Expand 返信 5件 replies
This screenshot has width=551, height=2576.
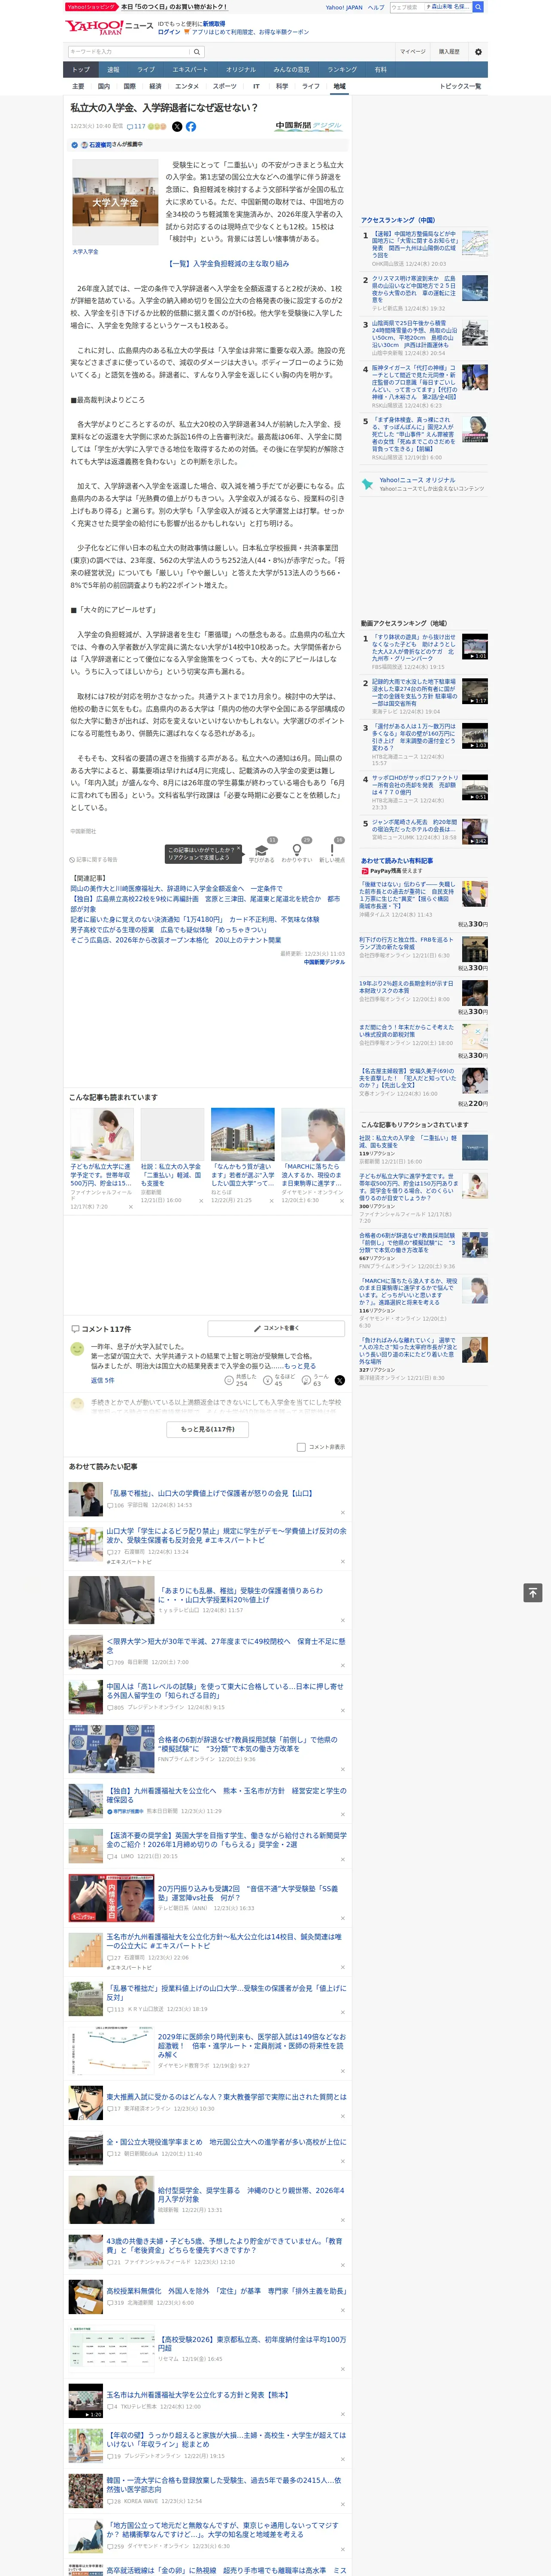click(x=102, y=1380)
